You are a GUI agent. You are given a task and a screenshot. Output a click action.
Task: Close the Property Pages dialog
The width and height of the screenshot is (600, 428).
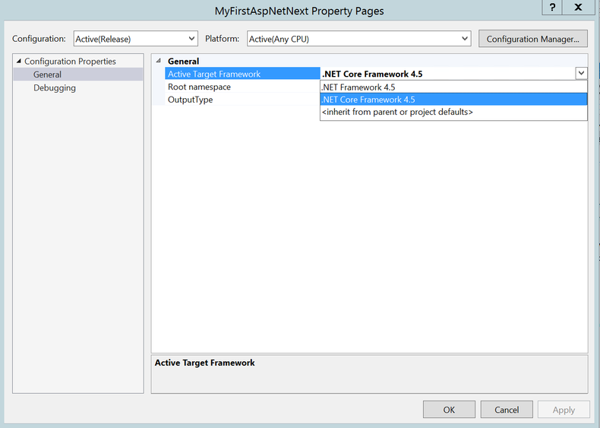click(578, 8)
